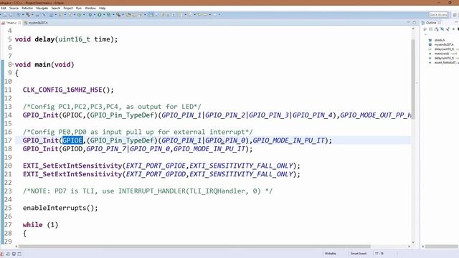The width and height of the screenshot is (459, 258).
Task: Click the Smart Insert status bar entry
Action: tap(359, 254)
